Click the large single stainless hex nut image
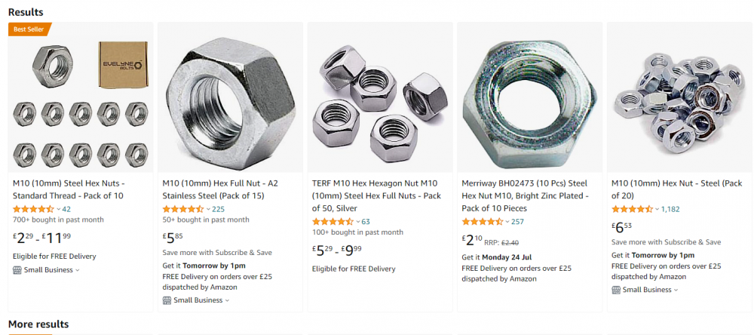Viewport: 754px width, 335px height. pos(230,98)
